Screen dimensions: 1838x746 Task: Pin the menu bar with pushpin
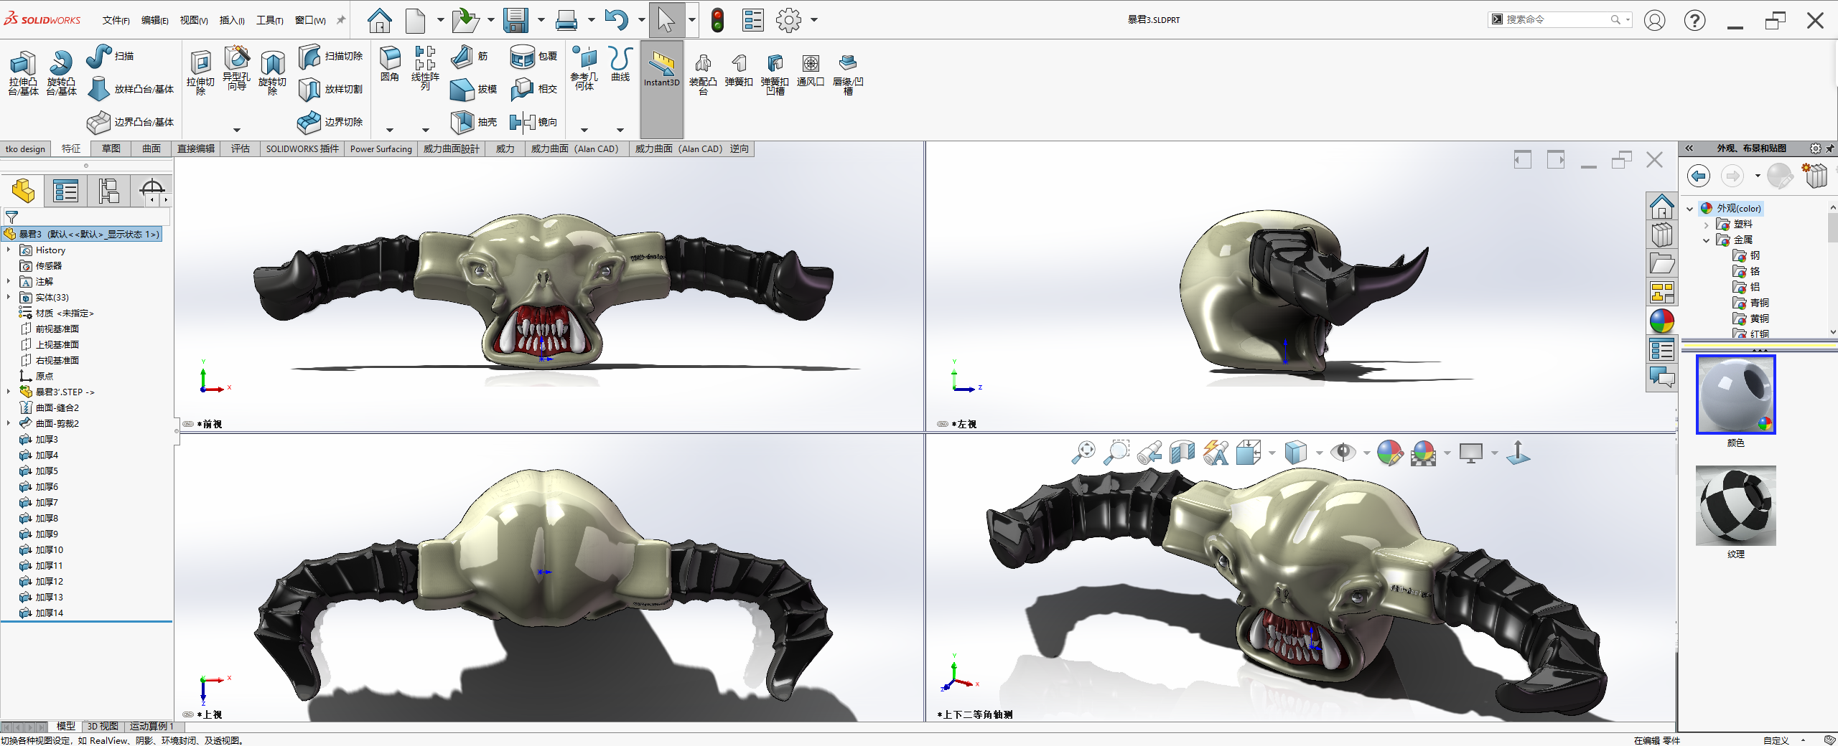coord(341,20)
